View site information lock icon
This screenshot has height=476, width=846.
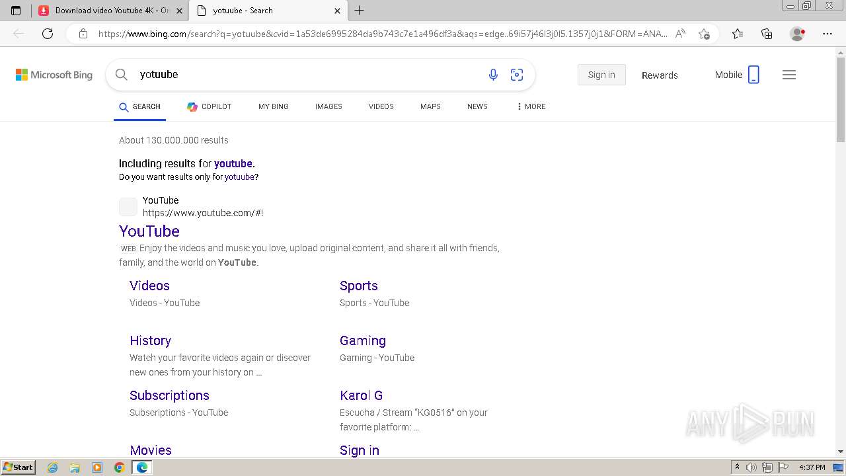(x=83, y=34)
